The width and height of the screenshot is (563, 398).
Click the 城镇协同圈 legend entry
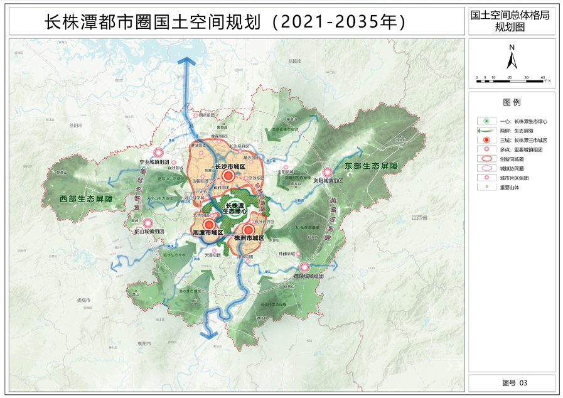tap(500, 168)
